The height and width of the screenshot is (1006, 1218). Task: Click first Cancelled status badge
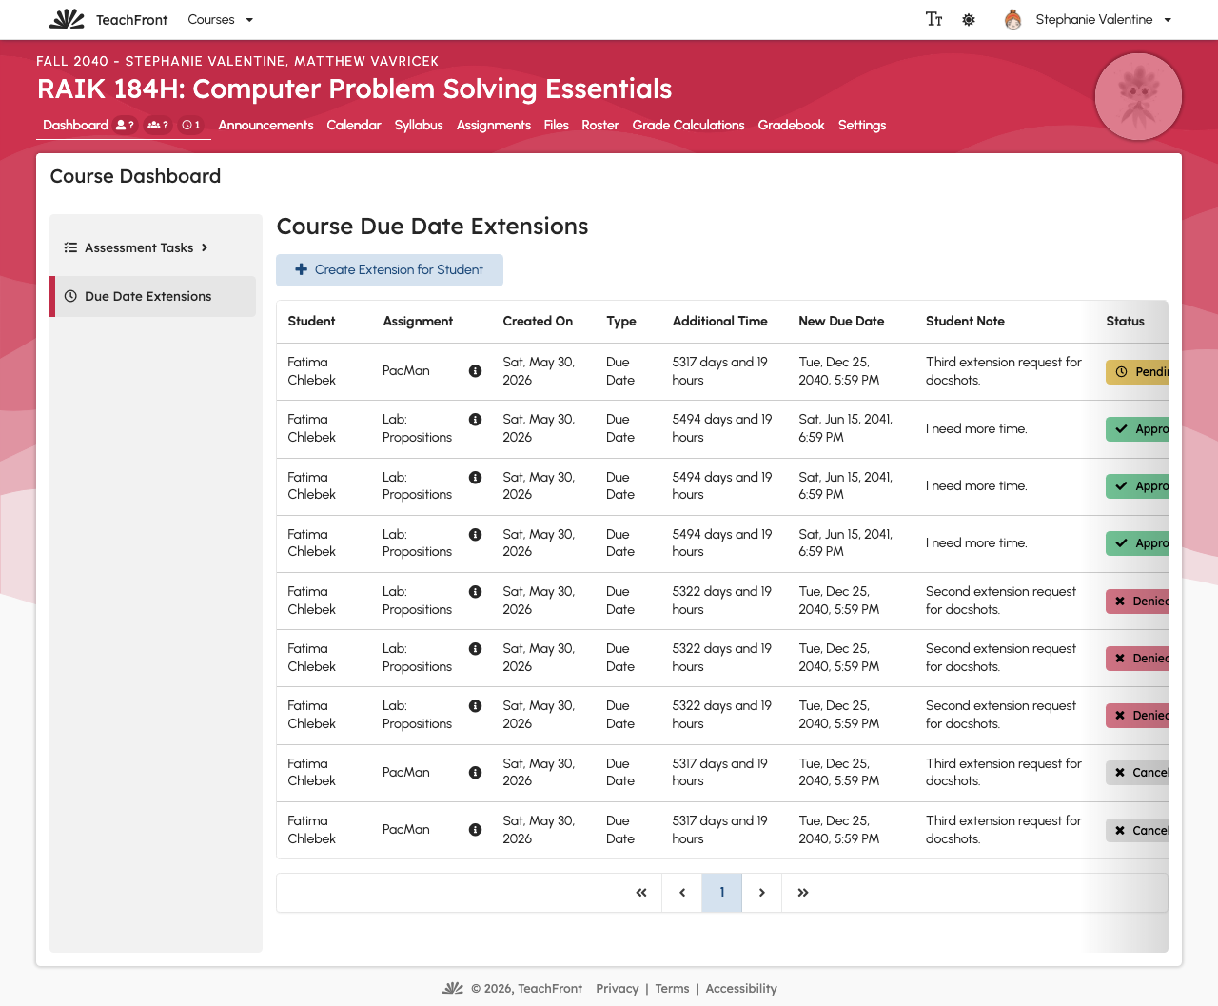pos(1137,773)
